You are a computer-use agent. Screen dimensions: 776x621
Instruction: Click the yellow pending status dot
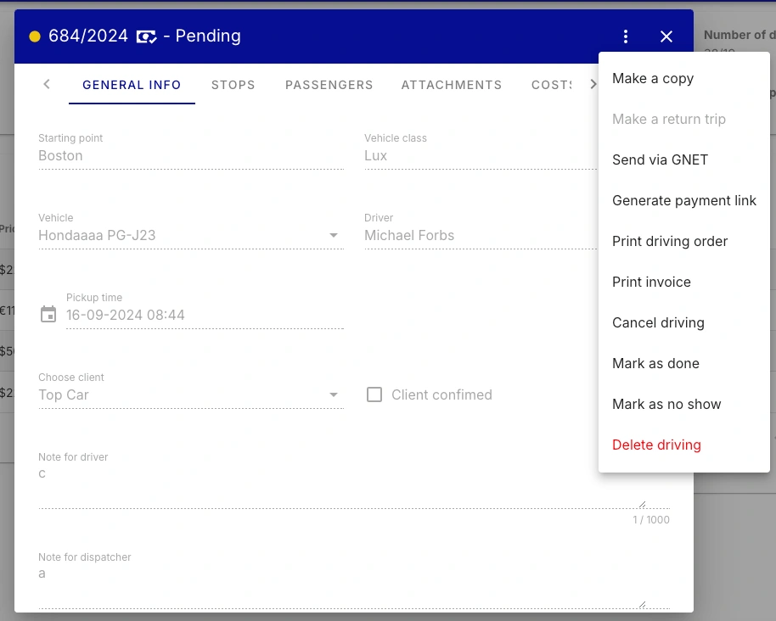[35, 36]
